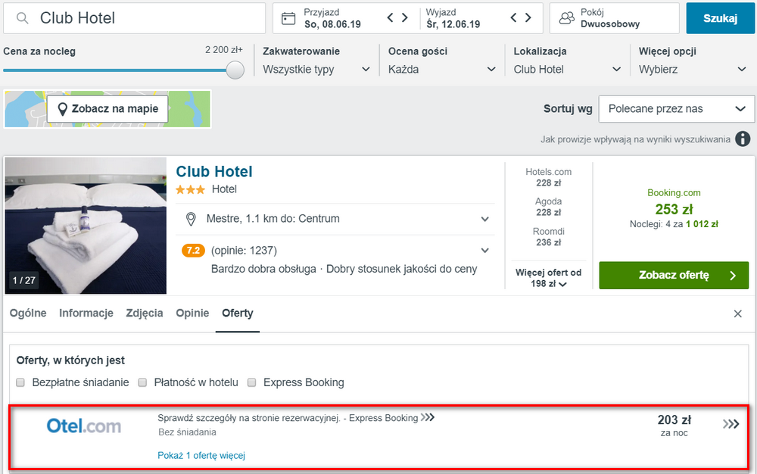Click triple arrow beside 203 zł price
The height and width of the screenshot is (474, 757).
click(731, 424)
